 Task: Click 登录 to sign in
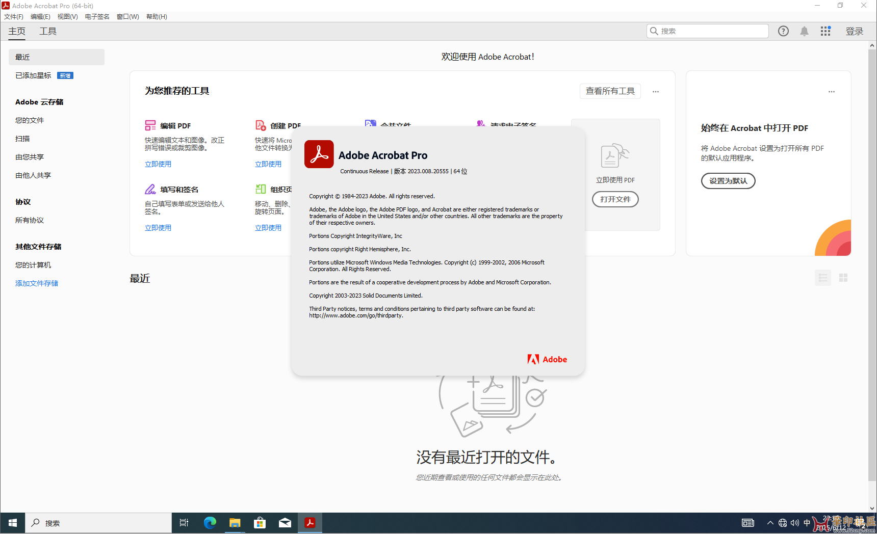point(855,31)
